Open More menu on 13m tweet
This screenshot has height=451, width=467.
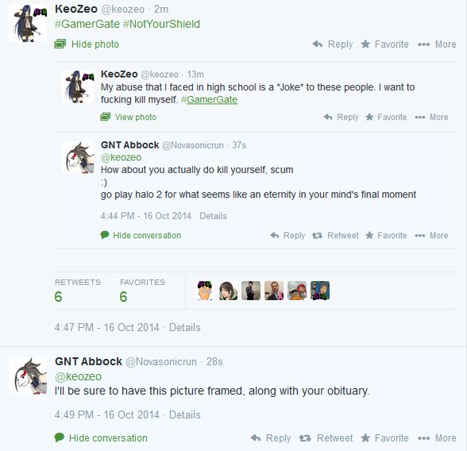[431, 117]
